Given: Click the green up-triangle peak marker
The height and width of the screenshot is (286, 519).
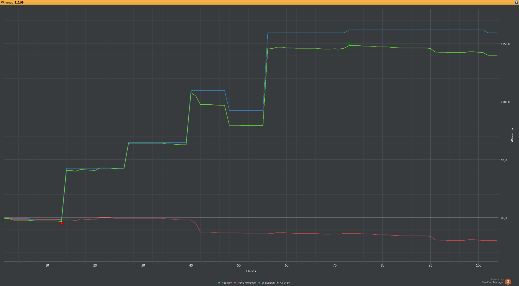Looking at the screenshot, I should pos(349,44).
